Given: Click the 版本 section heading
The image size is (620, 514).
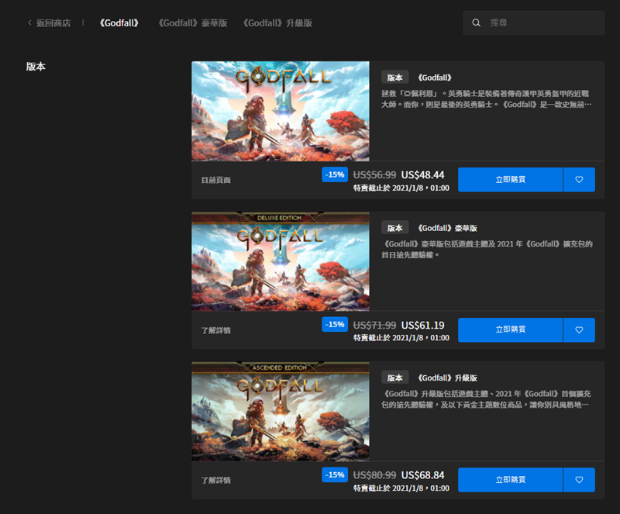Looking at the screenshot, I should [x=36, y=67].
